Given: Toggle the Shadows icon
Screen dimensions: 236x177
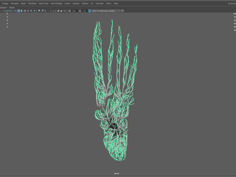Looking at the screenshot, I should 34,11.
